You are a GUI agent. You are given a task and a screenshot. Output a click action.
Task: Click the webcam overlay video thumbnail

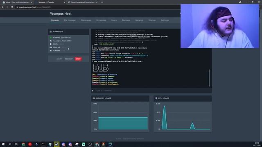(220, 26)
